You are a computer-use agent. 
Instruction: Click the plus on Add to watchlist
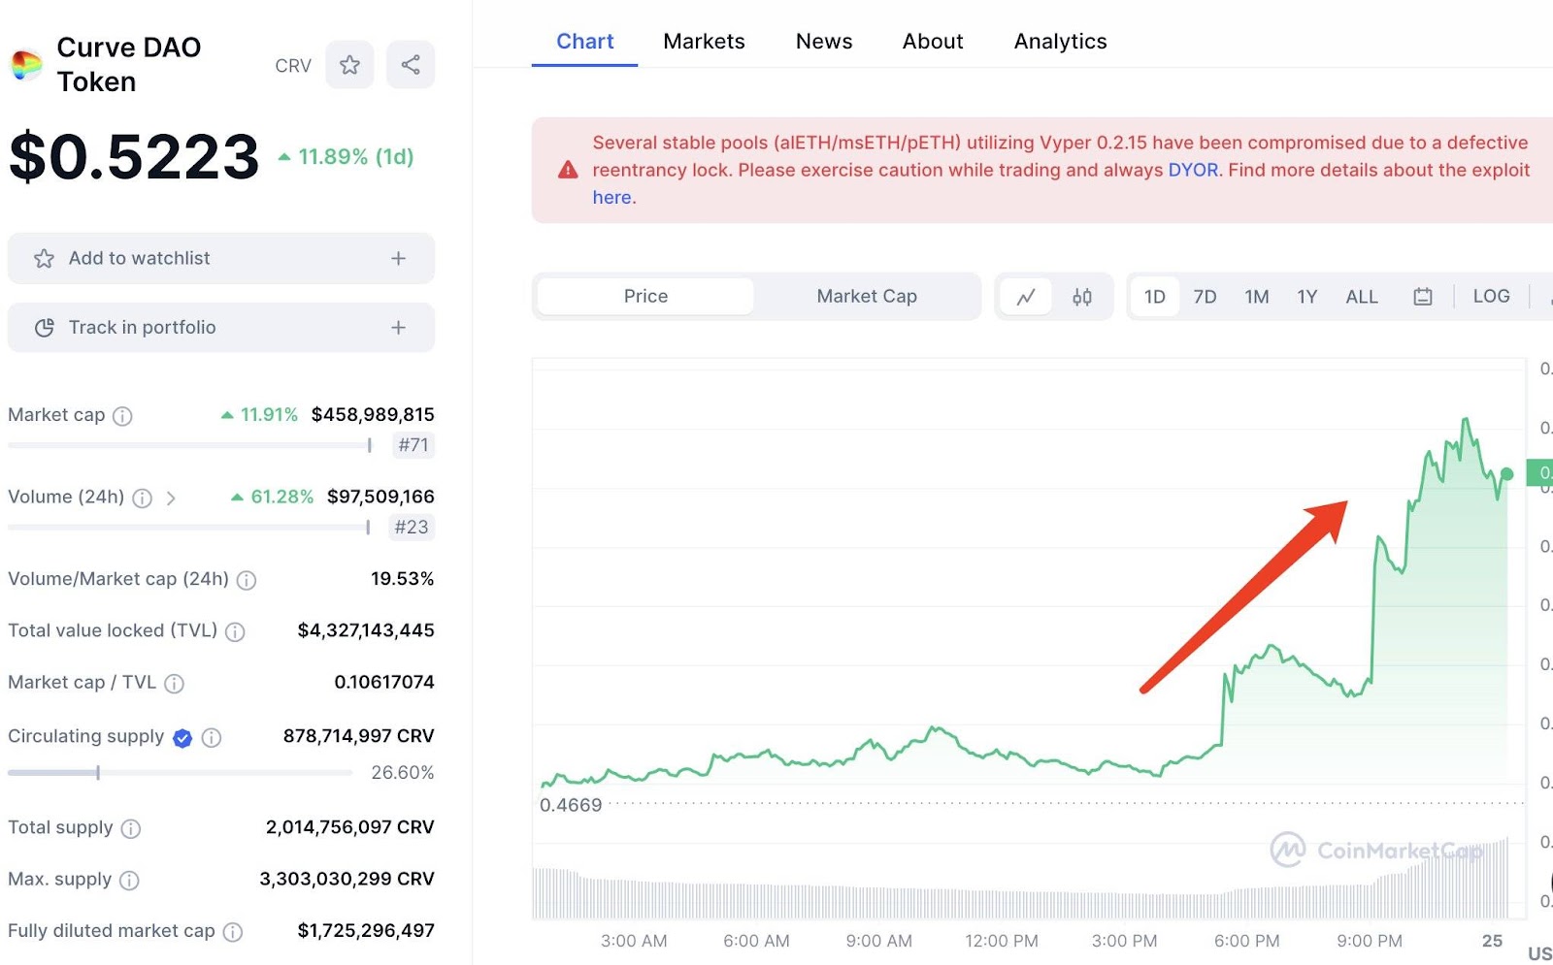coord(398,258)
